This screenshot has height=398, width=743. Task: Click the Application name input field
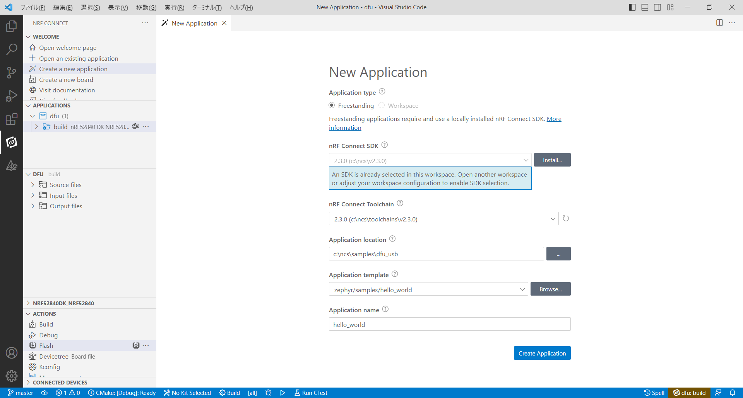(x=450, y=324)
